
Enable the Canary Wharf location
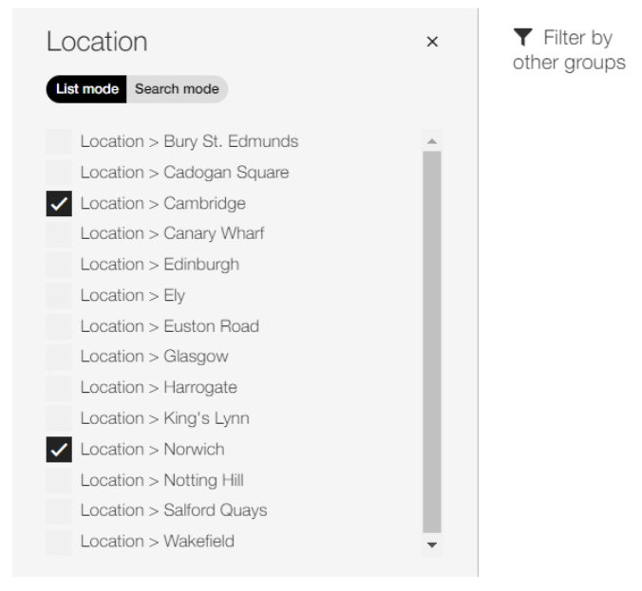(x=59, y=234)
